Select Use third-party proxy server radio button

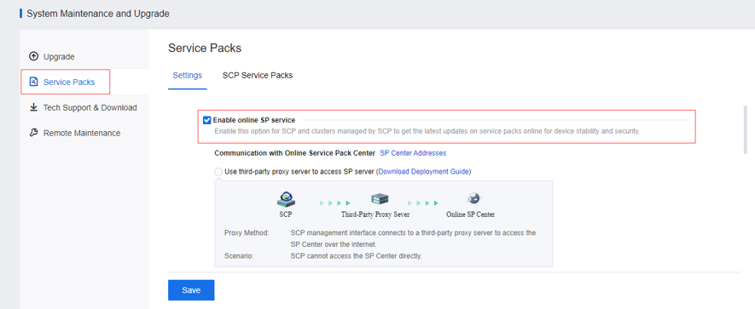pyautogui.click(x=218, y=172)
